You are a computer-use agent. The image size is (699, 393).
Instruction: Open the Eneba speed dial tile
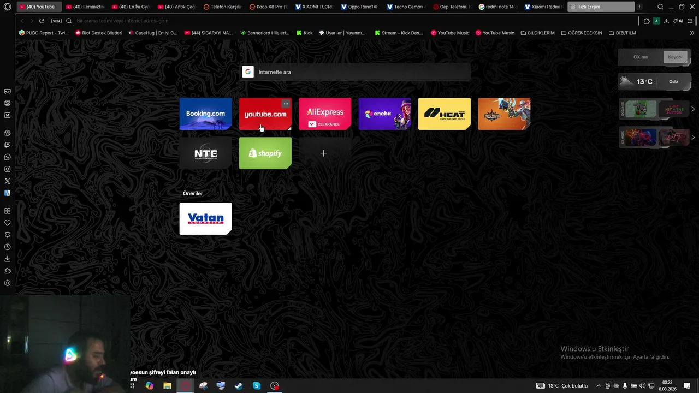pyautogui.click(x=384, y=114)
